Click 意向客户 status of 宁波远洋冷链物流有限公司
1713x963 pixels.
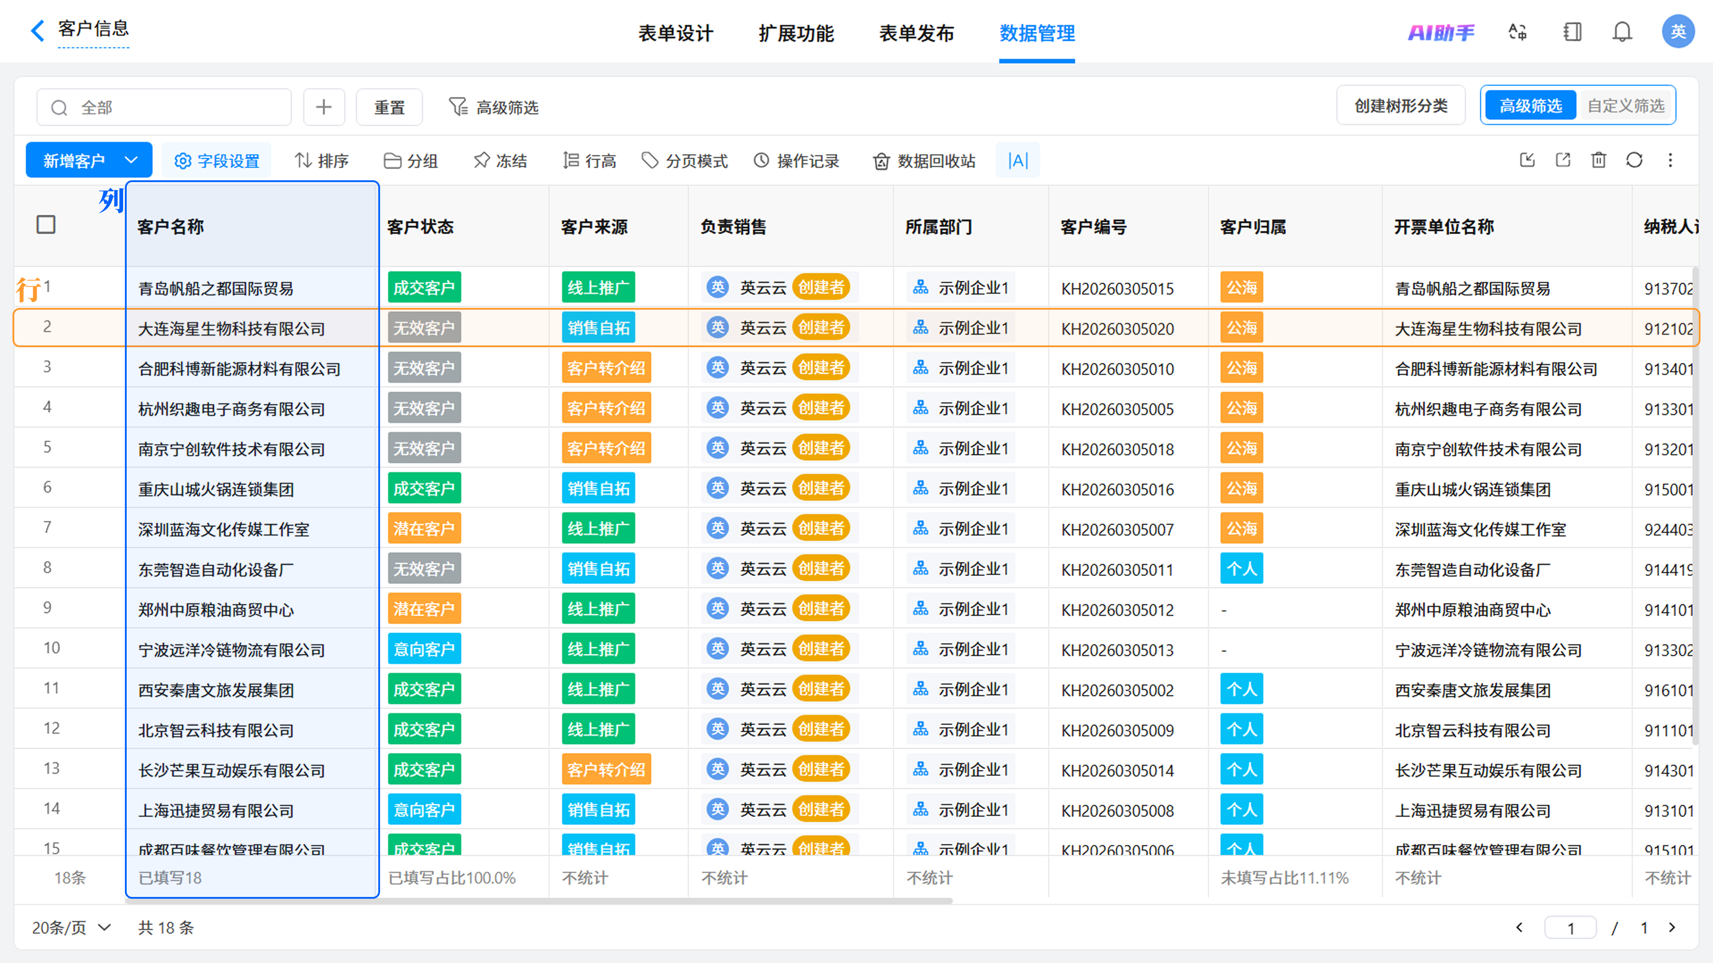click(x=424, y=648)
